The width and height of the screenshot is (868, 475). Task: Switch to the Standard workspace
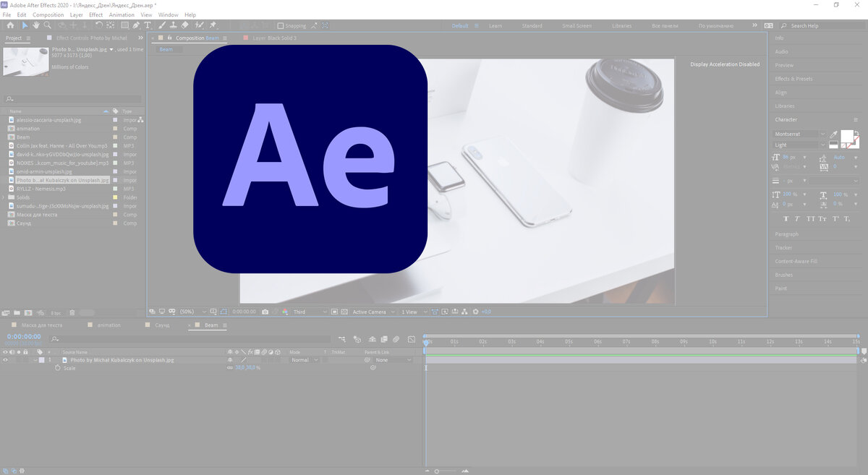(x=532, y=25)
